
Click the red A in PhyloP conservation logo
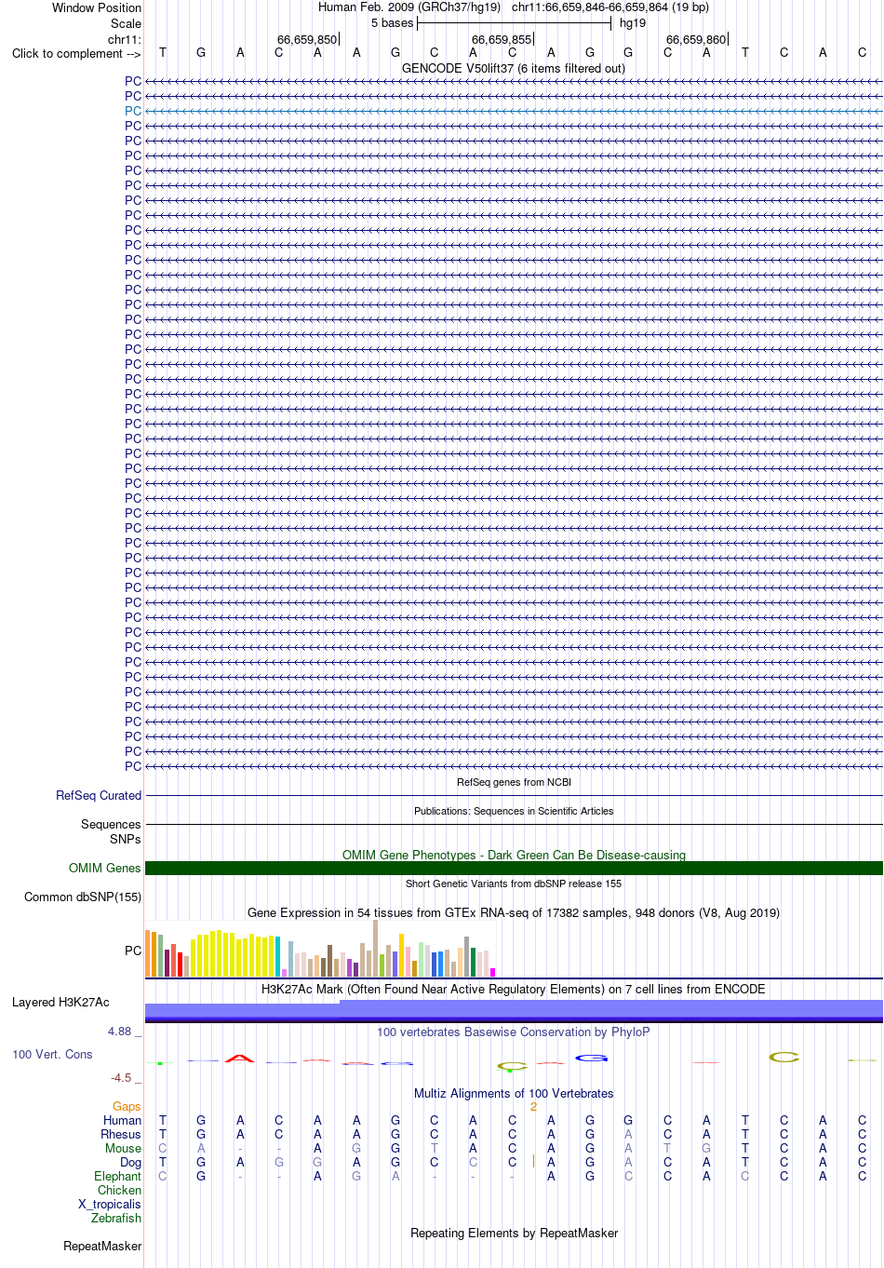click(240, 1058)
